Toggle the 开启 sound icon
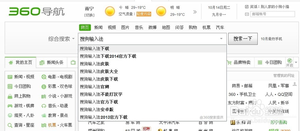The height and width of the screenshot is (131, 300). coord(289,61)
